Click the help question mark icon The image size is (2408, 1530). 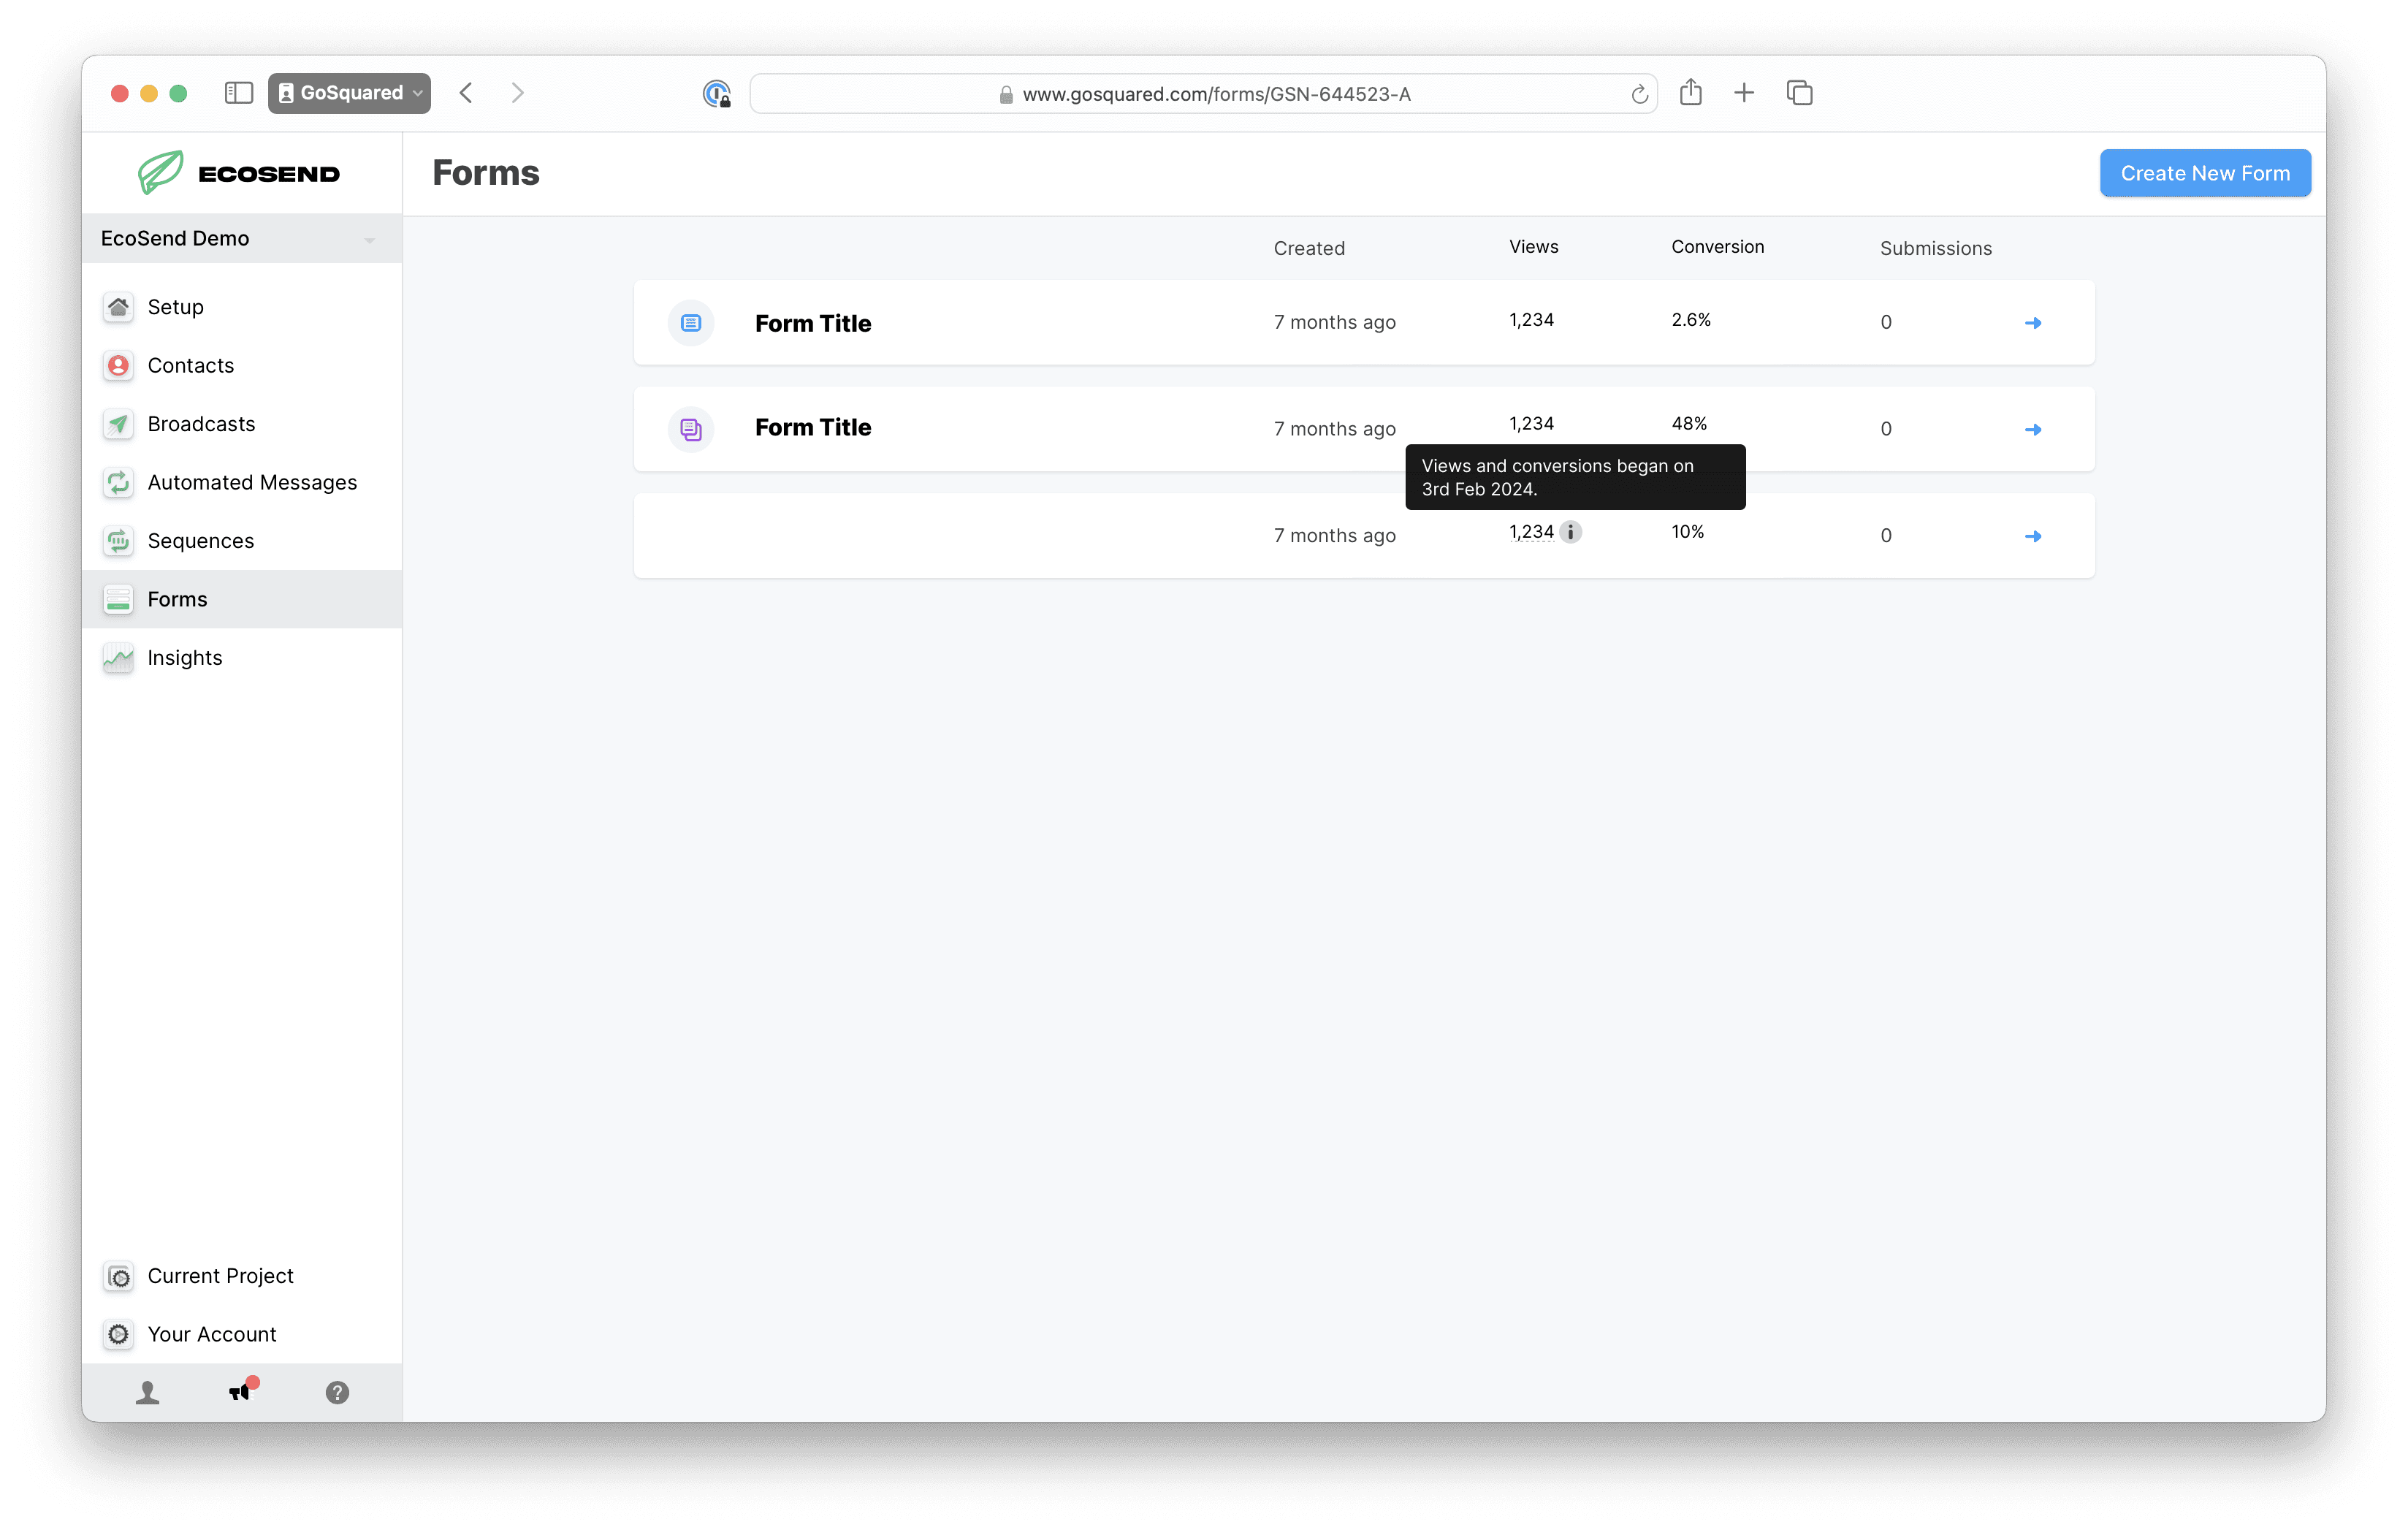pos(337,1393)
